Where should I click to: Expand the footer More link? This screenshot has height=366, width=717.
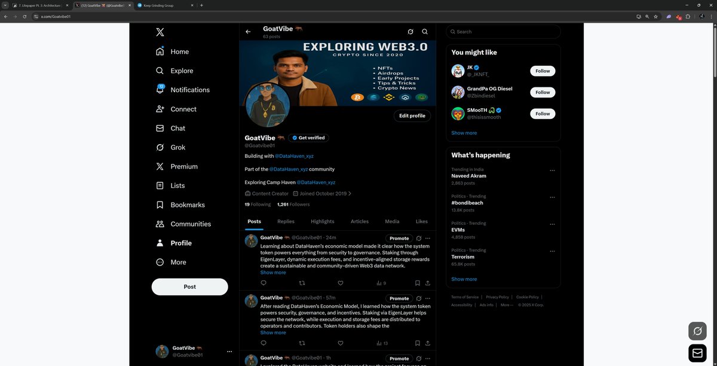click(x=506, y=305)
